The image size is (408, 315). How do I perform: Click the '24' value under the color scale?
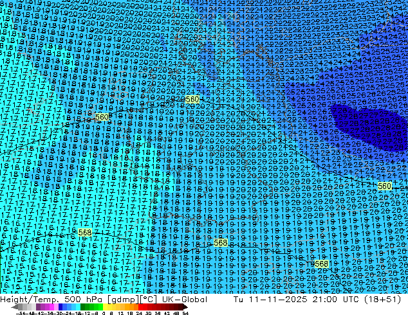(139, 314)
